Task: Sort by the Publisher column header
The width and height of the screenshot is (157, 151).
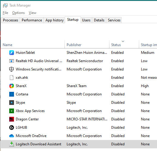Action: pos(87,45)
